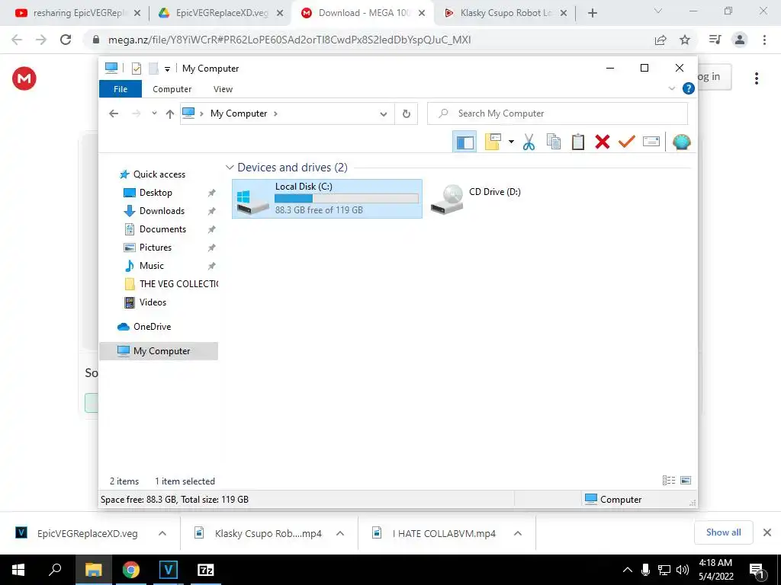Viewport: 781px width, 585px height.
Task: Click the Search My Computer field
Action: point(558,113)
